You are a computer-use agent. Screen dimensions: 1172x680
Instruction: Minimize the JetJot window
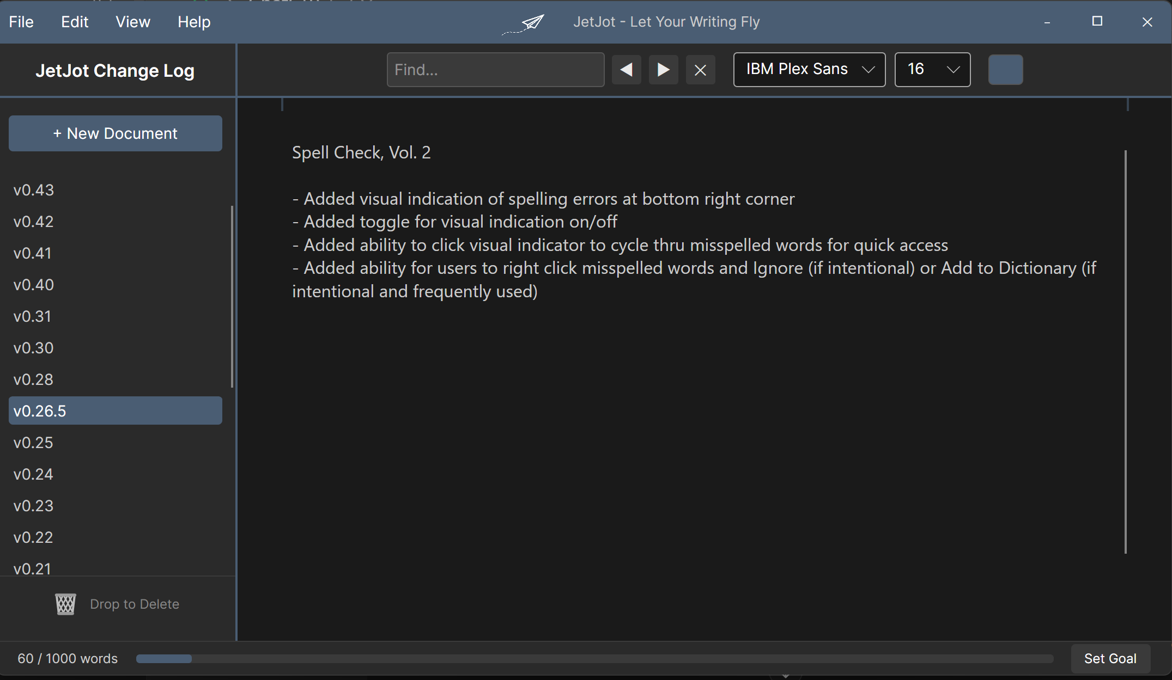coord(1047,22)
